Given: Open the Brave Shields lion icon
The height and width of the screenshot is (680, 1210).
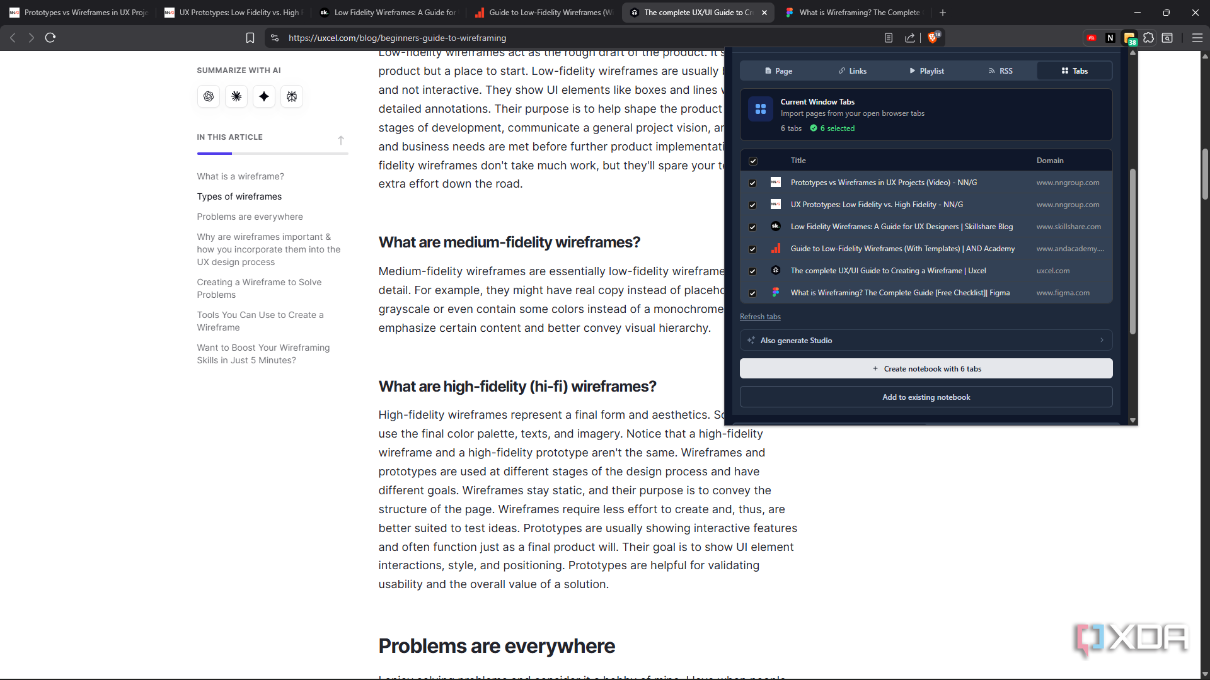Looking at the screenshot, I should [x=933, y=38].
